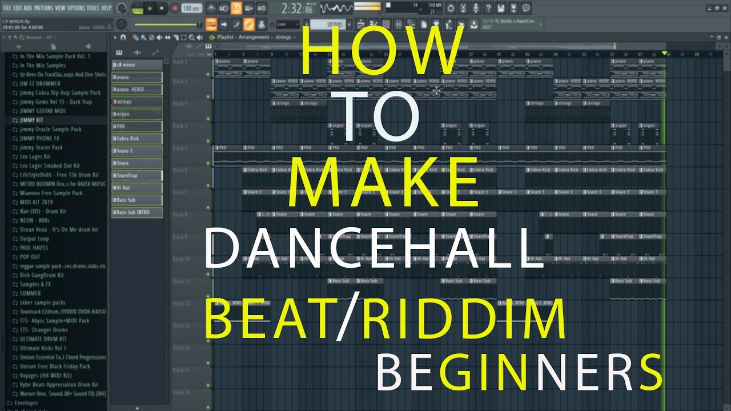
Task: Open the snap 'Line' dropdown
Action: point(287,25)
